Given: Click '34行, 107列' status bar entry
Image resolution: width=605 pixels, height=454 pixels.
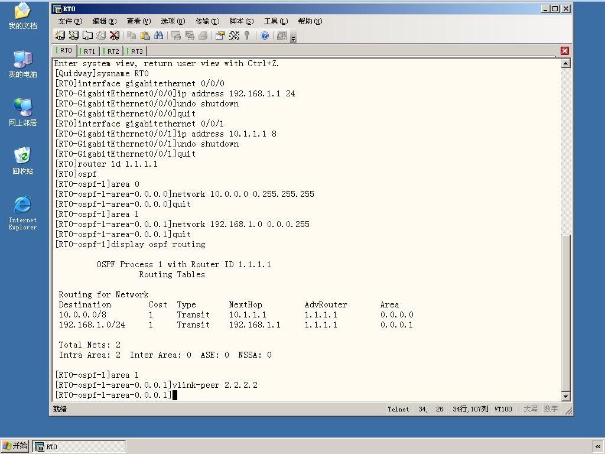Looking at the screenshot, I should tap(470, 409).
